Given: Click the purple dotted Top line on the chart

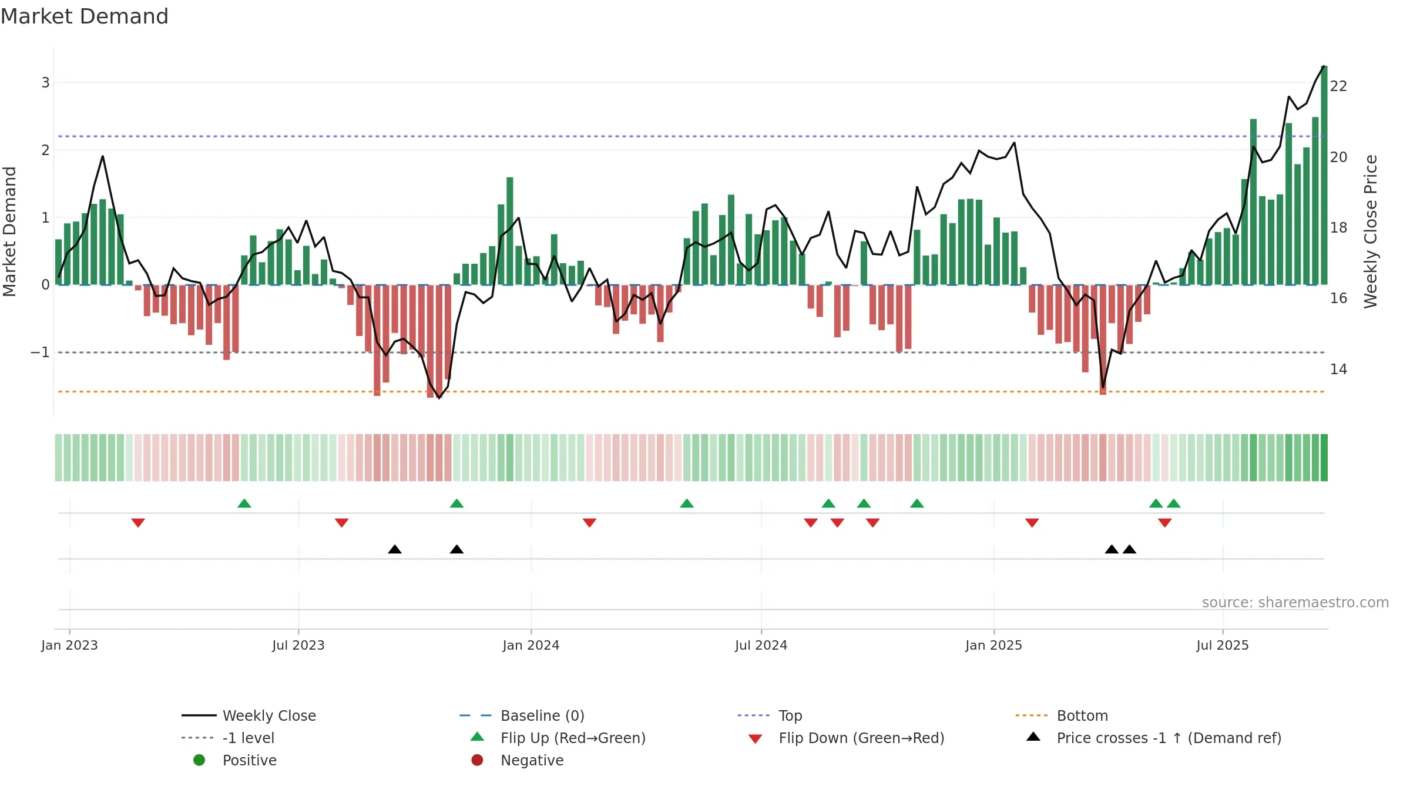Looking at the screenshot, I should [691, 136].
